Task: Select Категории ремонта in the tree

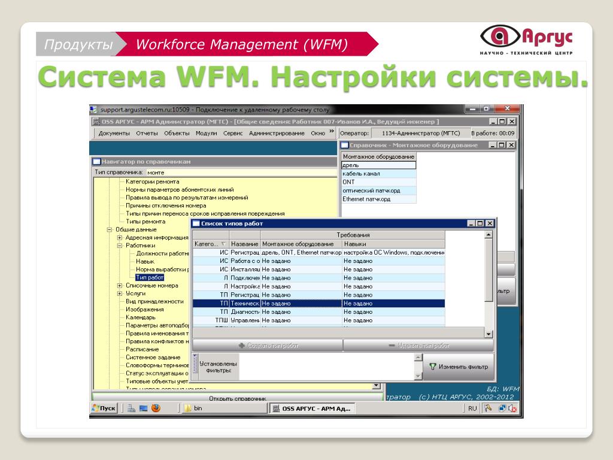Action: [152, 181]
